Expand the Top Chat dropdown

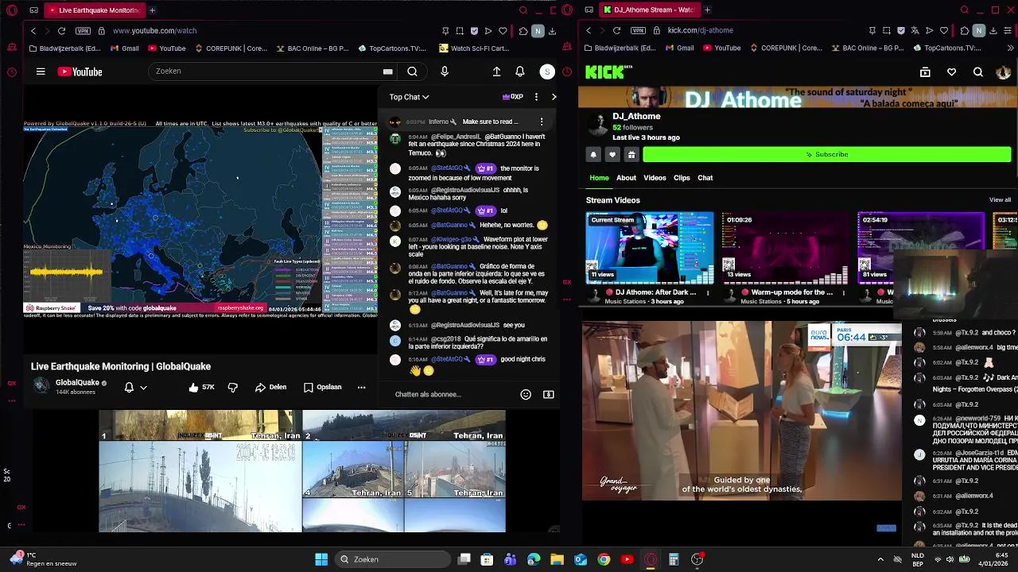[409, 97]
